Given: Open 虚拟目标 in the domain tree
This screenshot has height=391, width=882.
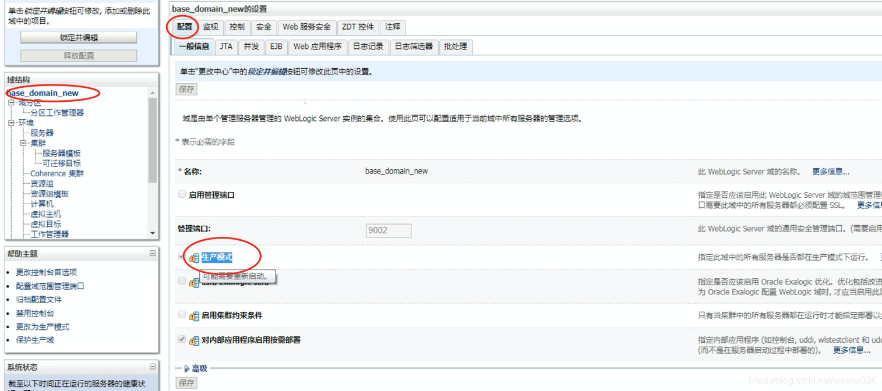Looking at the screenshot, I should [46, 224].
